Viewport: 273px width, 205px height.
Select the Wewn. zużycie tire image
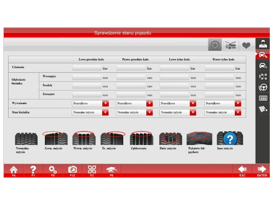pos(84,138)
